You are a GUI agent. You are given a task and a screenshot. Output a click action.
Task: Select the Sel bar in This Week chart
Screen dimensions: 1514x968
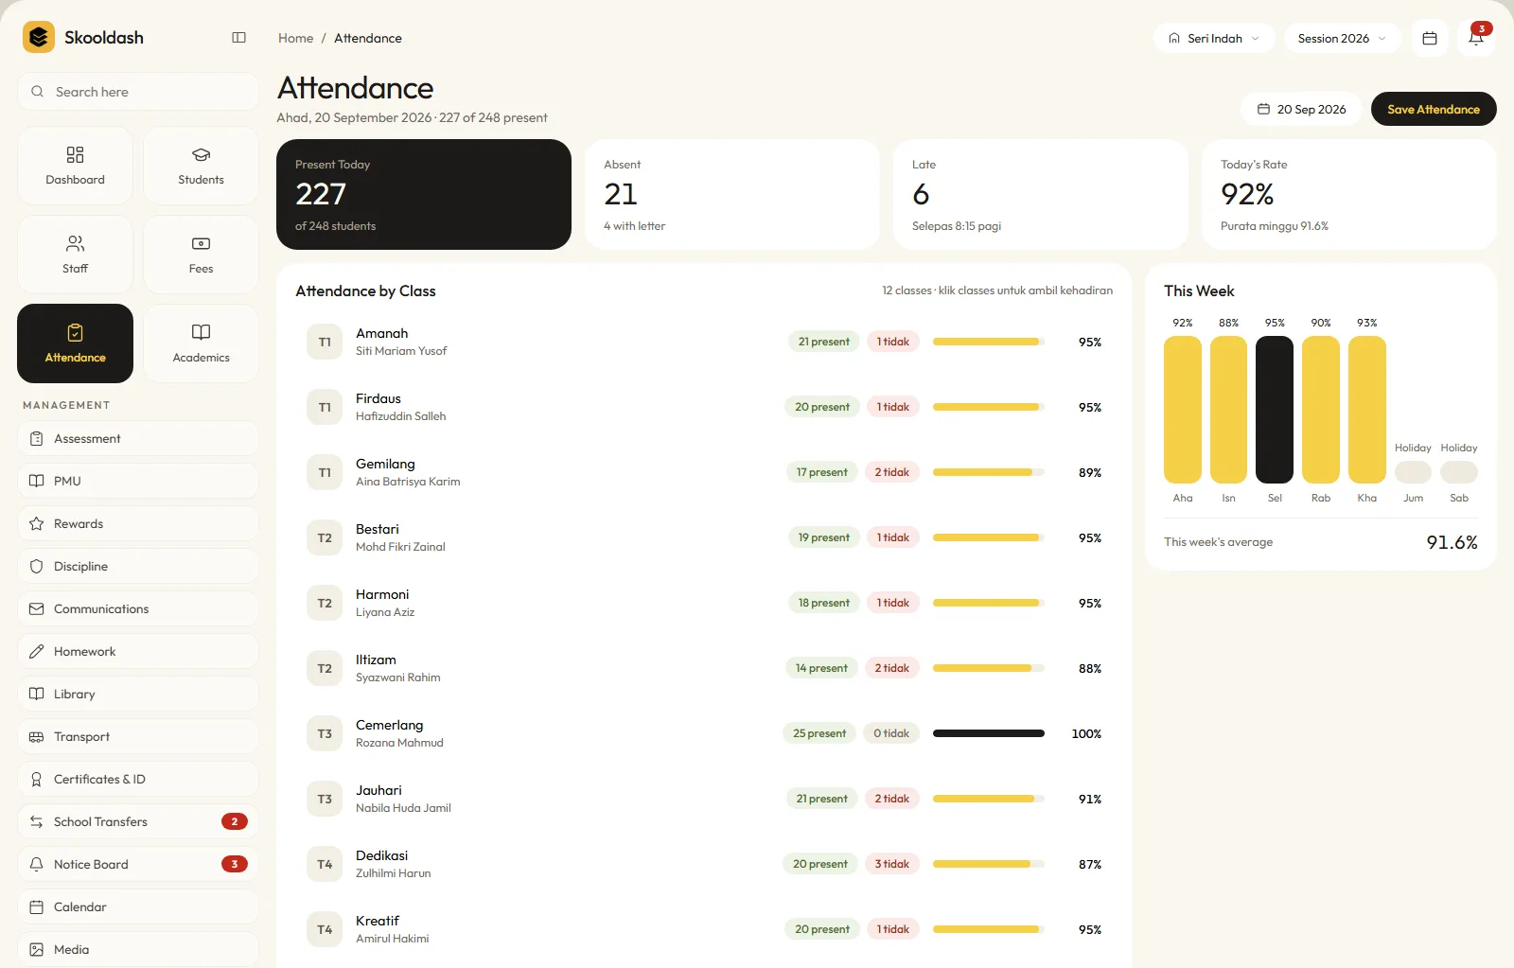[1275, 410]
